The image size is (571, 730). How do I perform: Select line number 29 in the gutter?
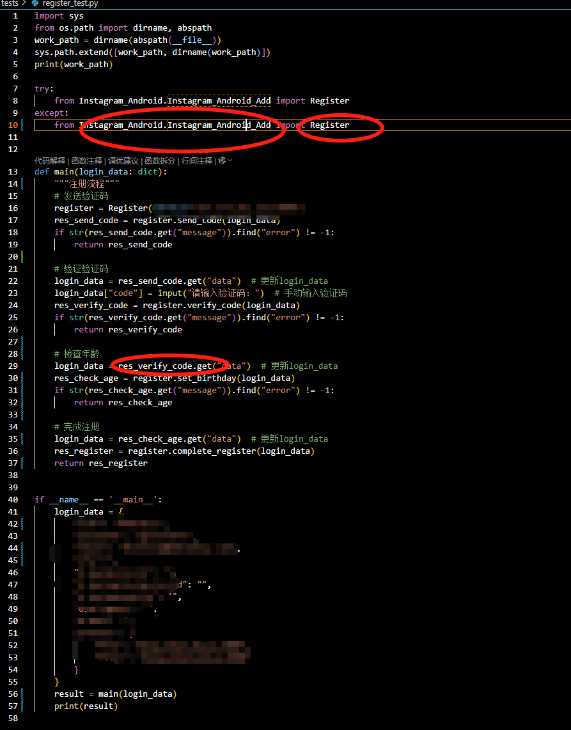[13, 366]
